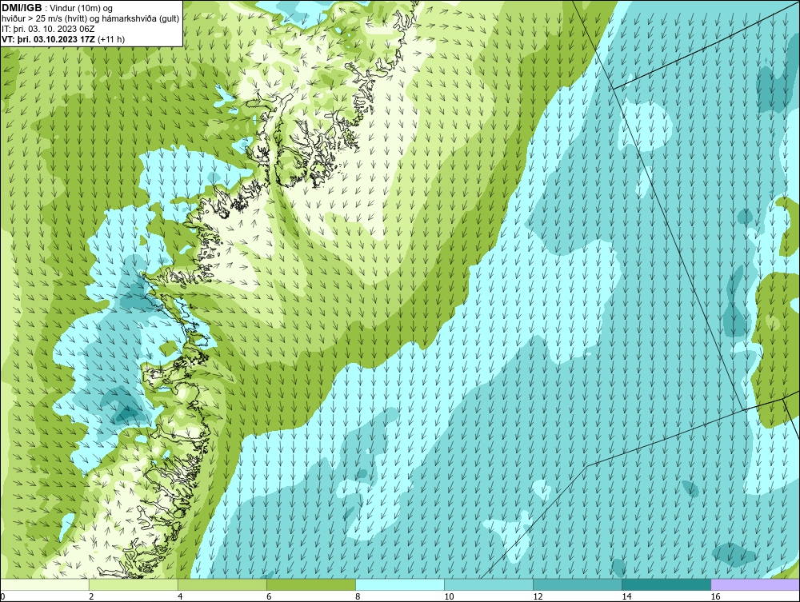
Task: Click the 14–16 m/s dark teal legend swatch
Action: pyautogui.click(x=666, y=584)
